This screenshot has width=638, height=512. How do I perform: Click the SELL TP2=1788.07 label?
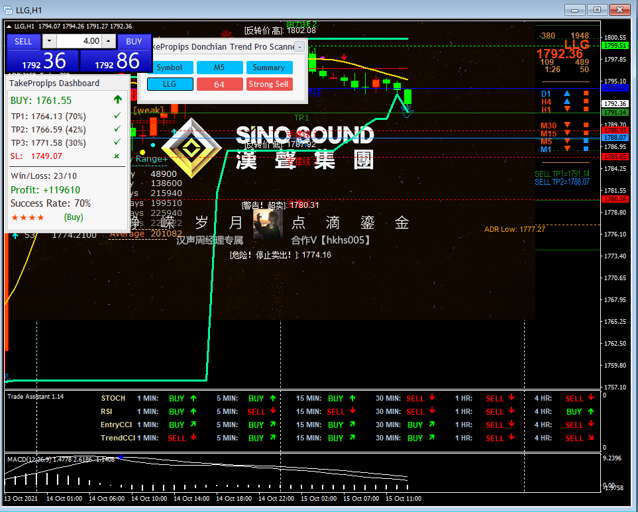click(562, 181)
